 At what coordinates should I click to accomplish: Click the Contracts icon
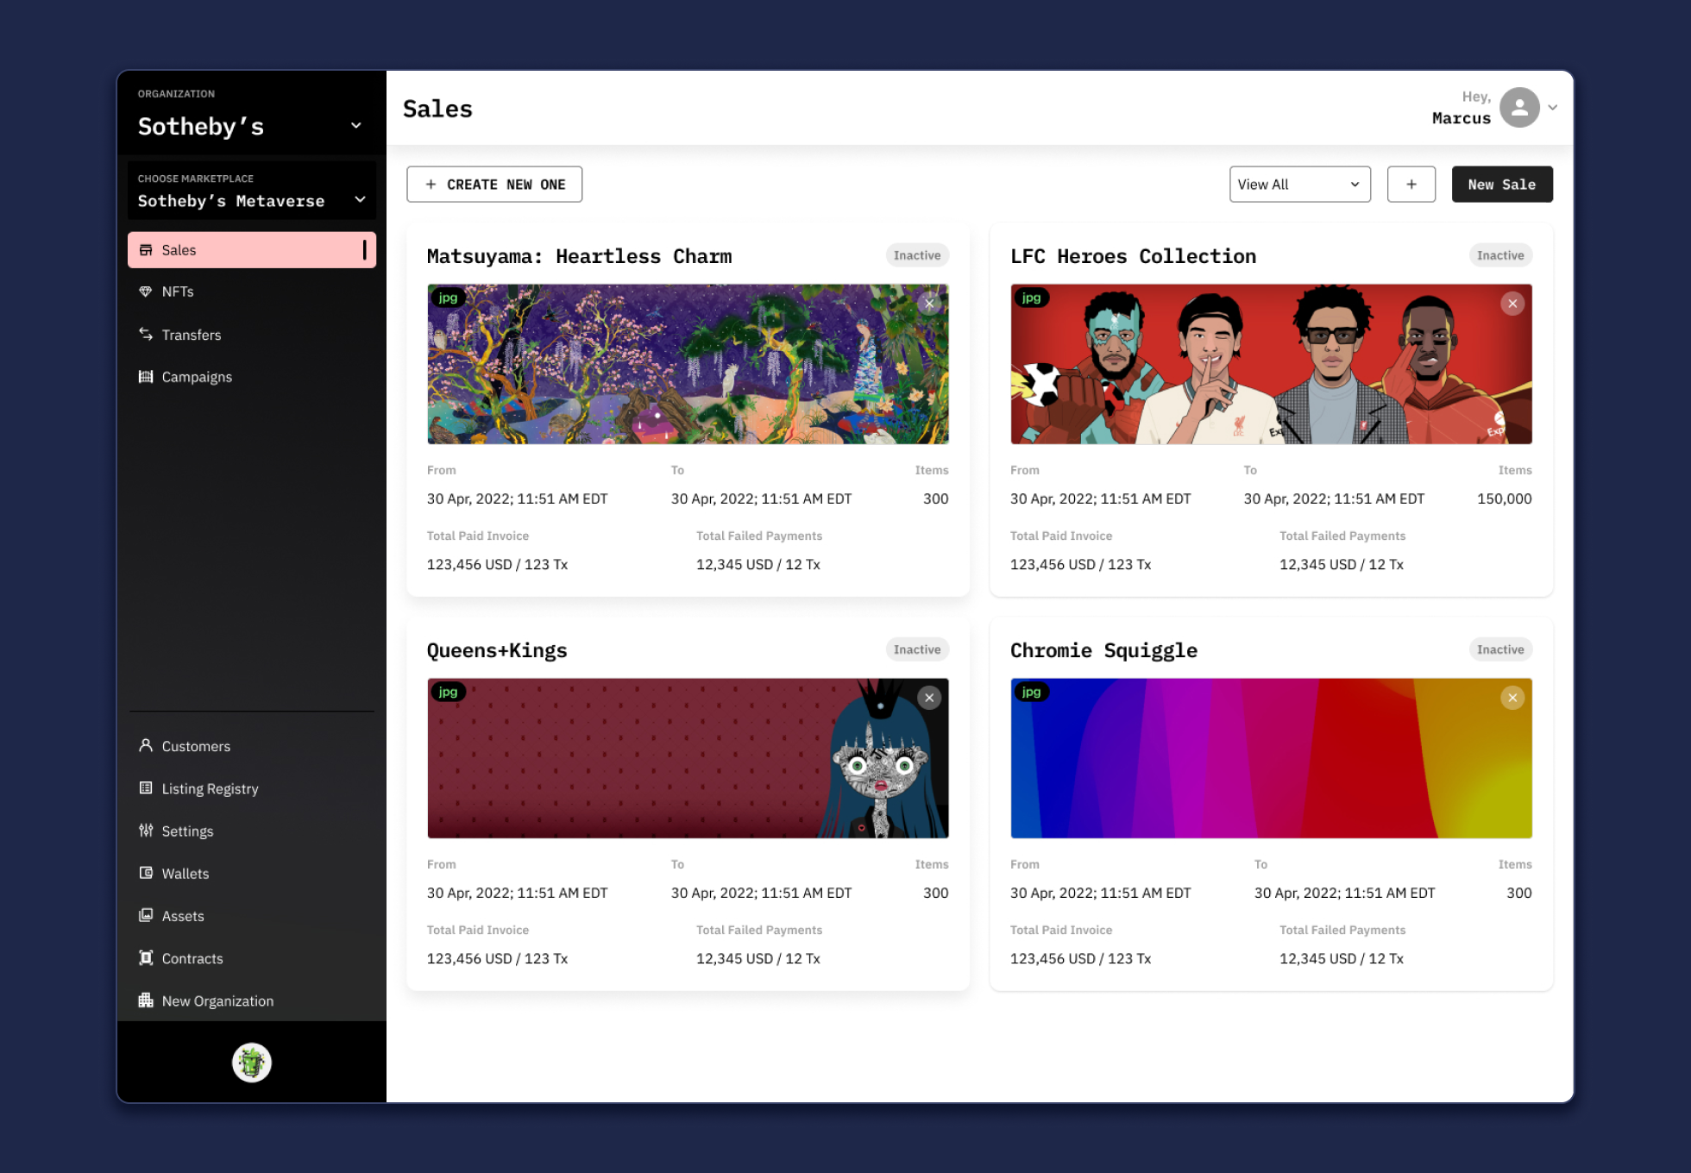pos(146,958)
